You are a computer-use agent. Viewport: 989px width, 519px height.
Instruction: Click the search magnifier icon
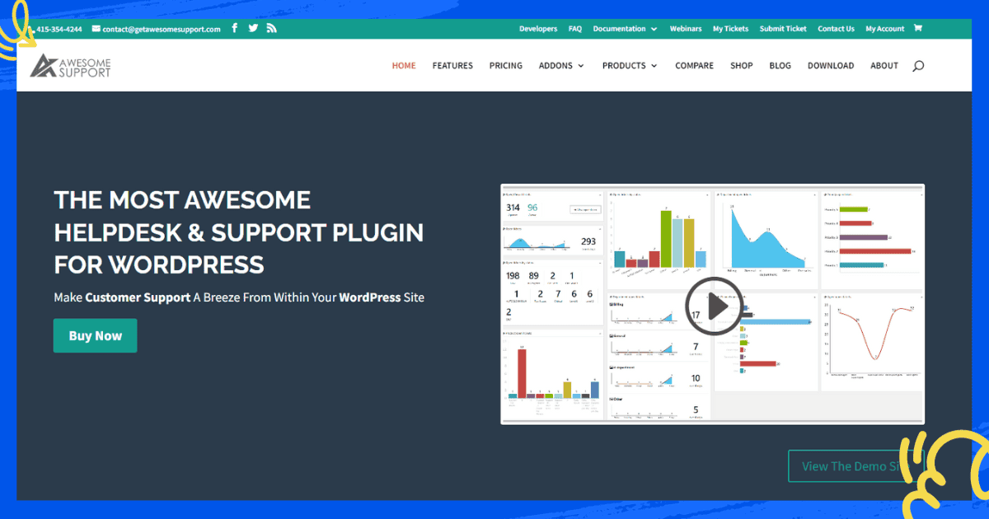(918, 66)
